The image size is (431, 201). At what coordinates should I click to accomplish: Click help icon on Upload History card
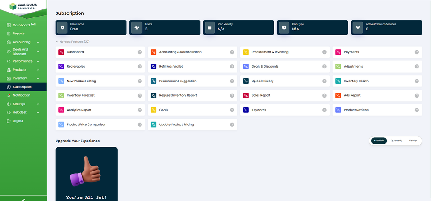pyautogui.click(x=324, y=81)
